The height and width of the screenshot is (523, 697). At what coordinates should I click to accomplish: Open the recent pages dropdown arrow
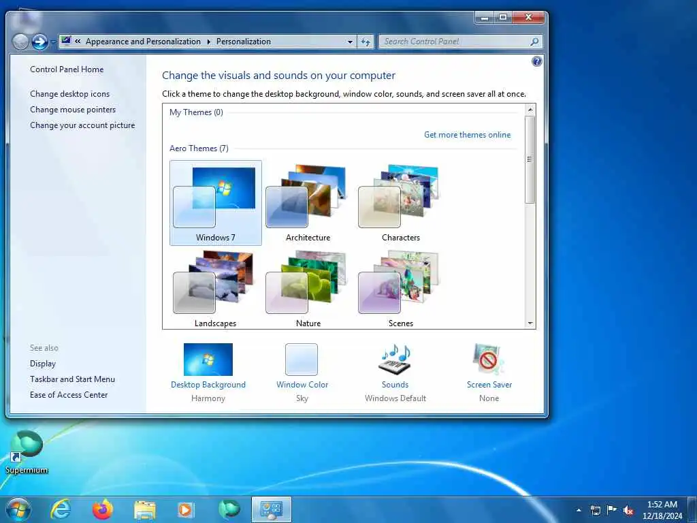(53, 42)
